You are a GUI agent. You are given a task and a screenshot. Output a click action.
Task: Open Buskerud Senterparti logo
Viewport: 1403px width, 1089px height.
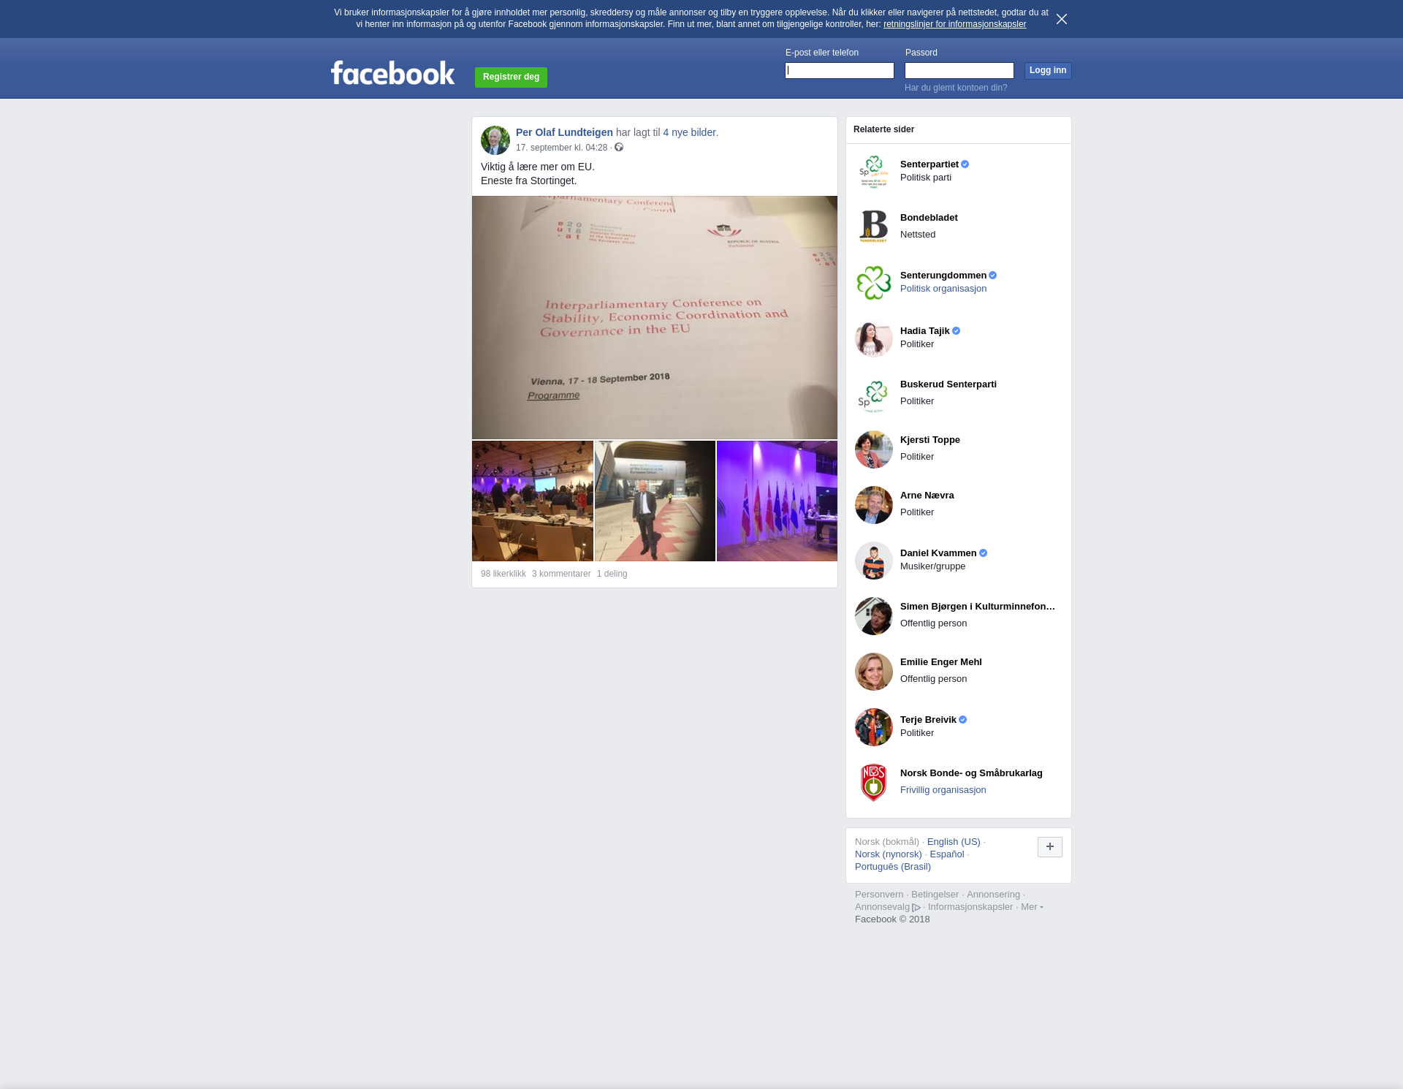[x=874, y=394]
